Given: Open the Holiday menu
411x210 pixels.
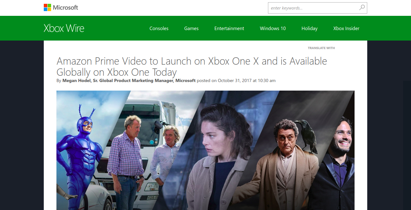Looking at the screenshot, I should point(309,28).
